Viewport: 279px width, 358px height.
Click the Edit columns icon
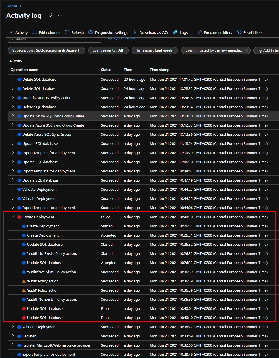point(34,32)
